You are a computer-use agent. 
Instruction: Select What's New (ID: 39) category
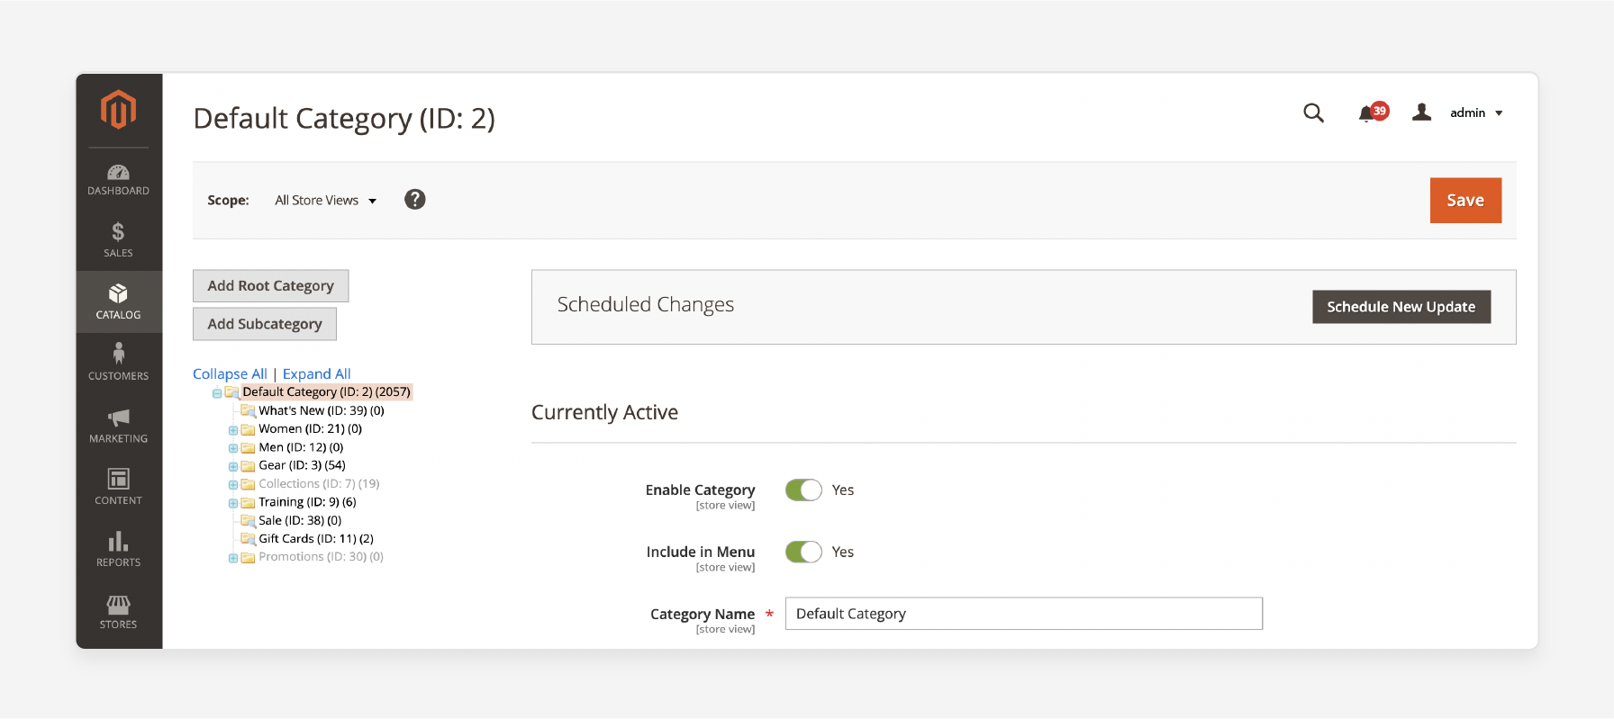point(322,410)
